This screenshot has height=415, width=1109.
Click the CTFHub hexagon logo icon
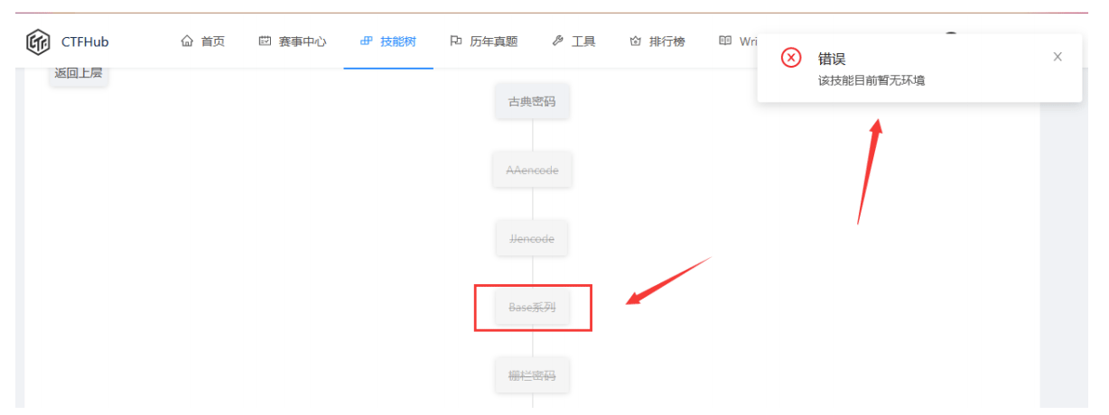(37, 41)
